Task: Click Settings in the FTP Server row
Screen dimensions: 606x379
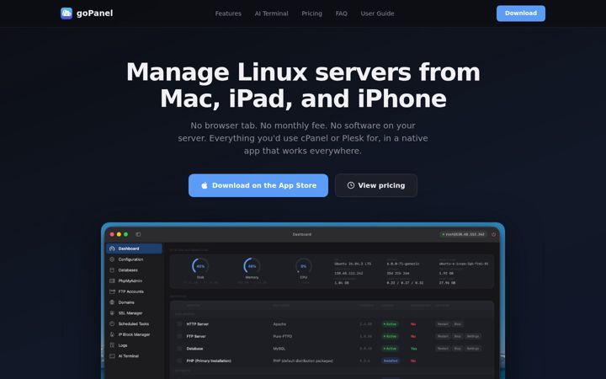Action: pos(473,336)
